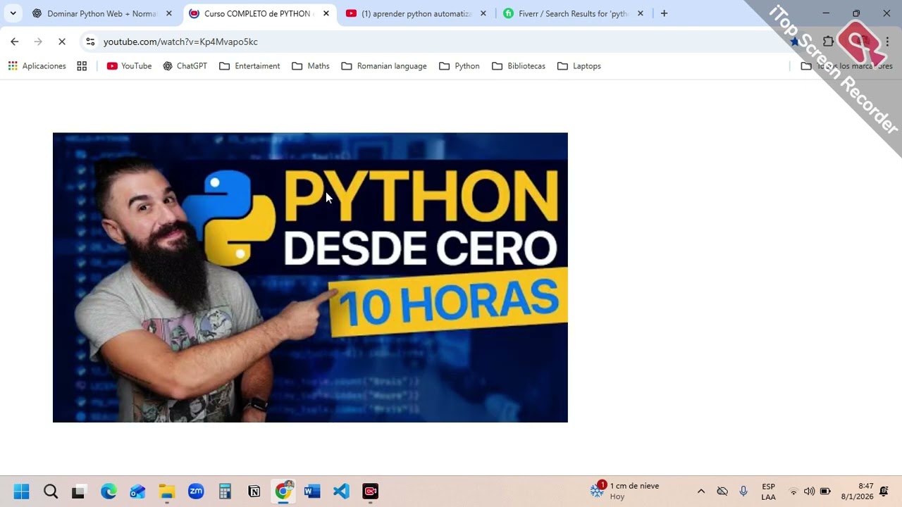The height and width of the screenshot is (507, 902).
Task: Go back to the previous page
Action: click(14, 42)
